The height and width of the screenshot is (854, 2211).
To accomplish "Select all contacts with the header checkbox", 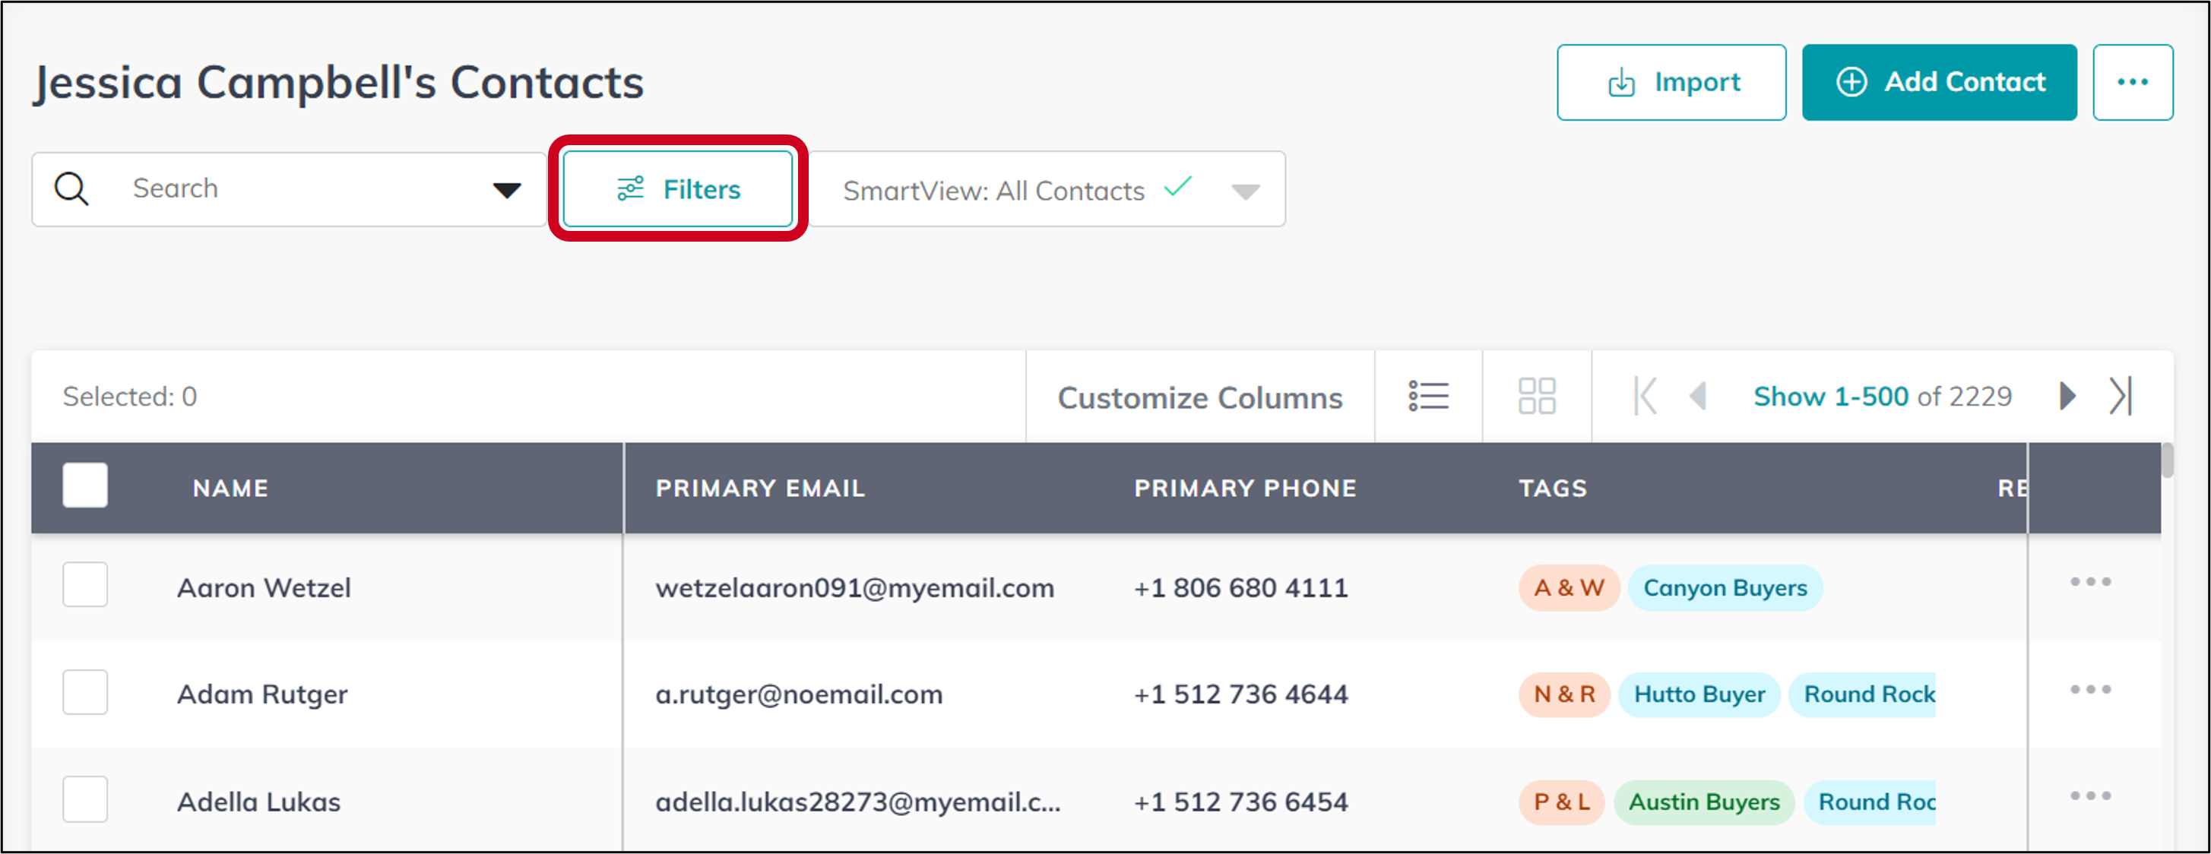I will point(84,485).
